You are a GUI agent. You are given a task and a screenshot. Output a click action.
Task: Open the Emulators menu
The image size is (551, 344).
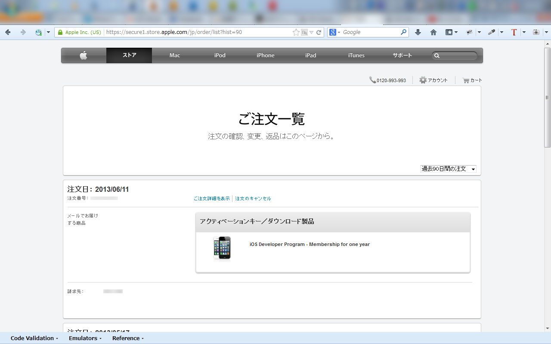[85, 338]
